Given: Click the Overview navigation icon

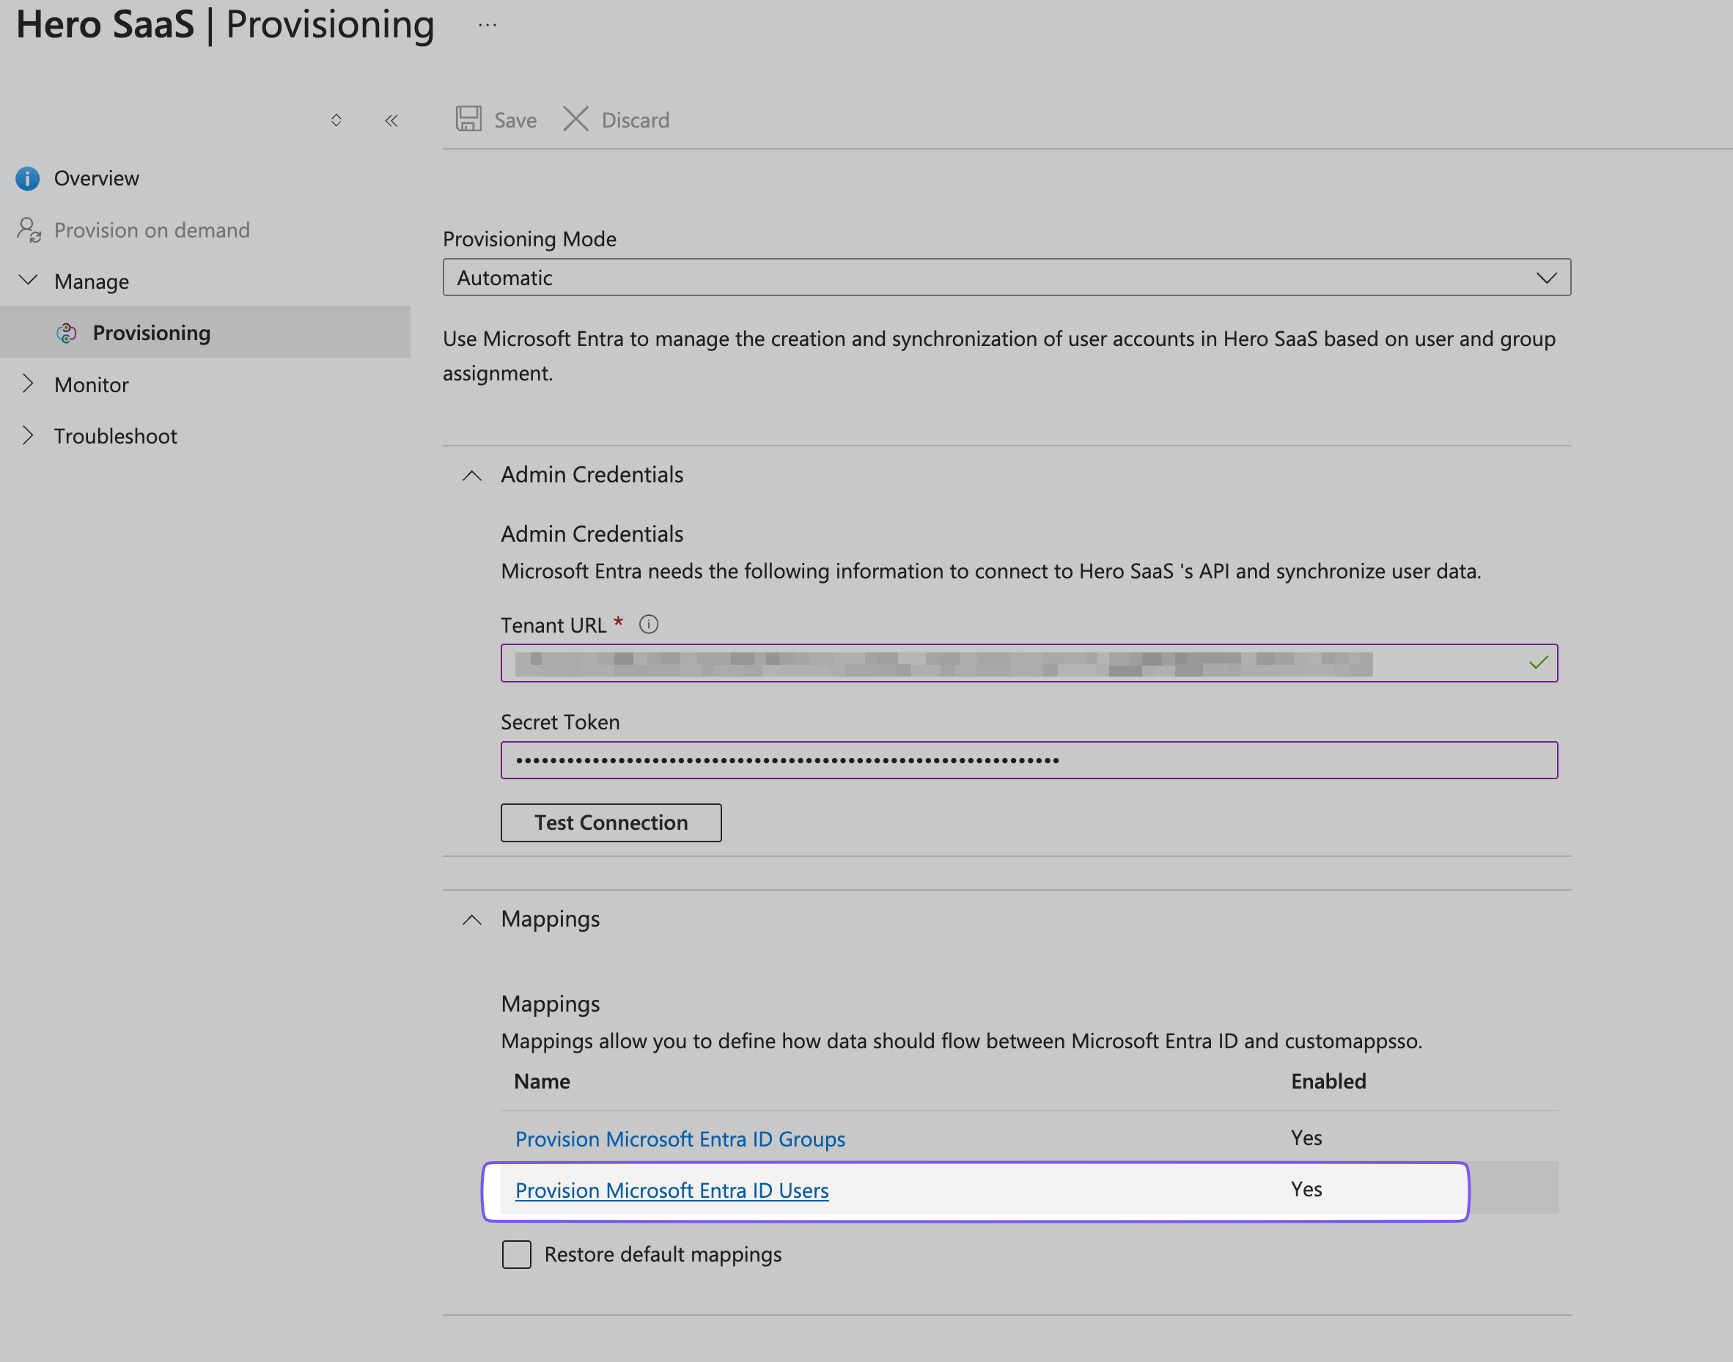Looking at the screenshot, I should click(x=26, y=177).
